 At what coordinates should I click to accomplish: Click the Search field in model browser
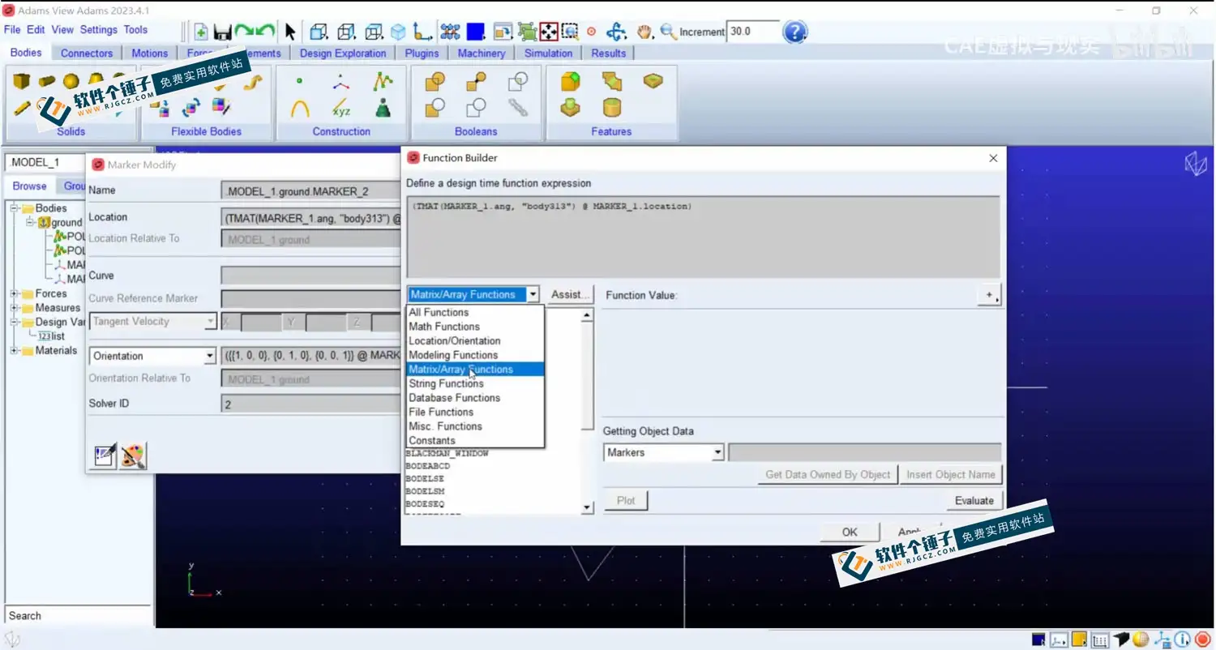pyautogui.click(x=78, y=616)
